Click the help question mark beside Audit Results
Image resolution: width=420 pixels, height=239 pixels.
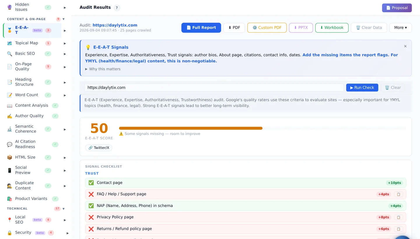117,8
